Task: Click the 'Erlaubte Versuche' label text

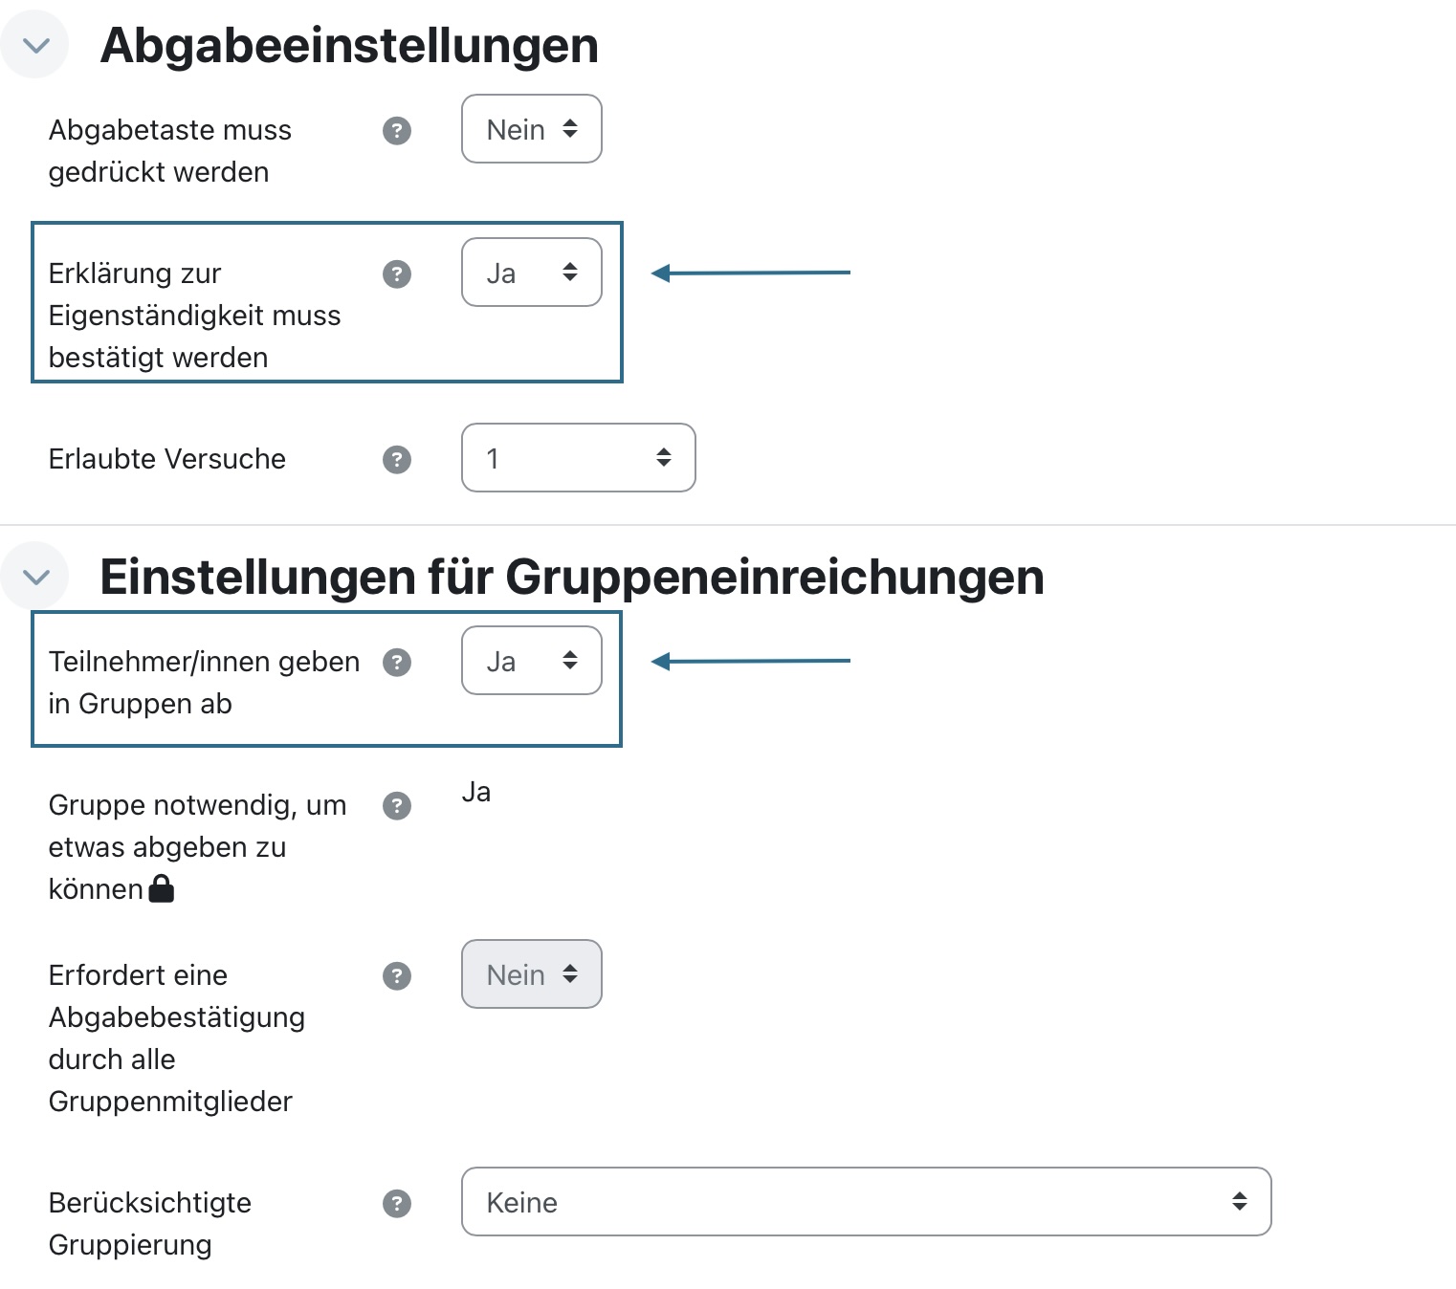Action: click(x=167, y=459)
